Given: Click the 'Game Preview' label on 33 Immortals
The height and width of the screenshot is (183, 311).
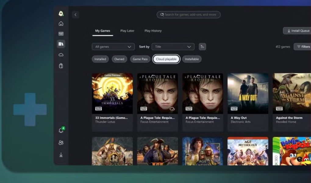Looking at the screenshot, I should (x=112, y=75).
